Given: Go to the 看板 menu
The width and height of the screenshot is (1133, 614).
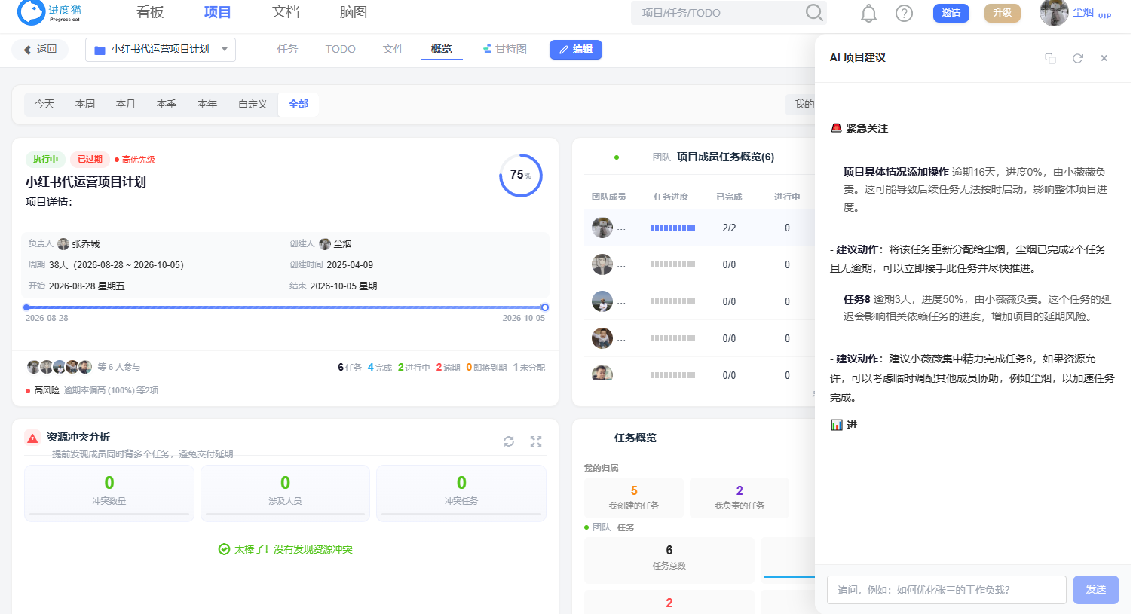Looking at the screenshot, I should 150,13.
